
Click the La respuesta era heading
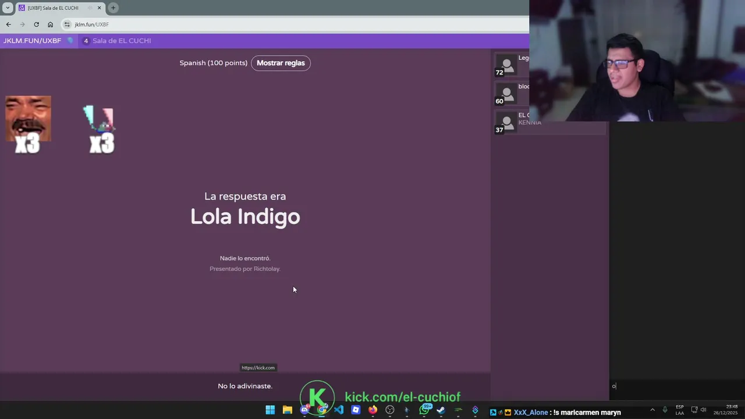click(x=245, y=196)
